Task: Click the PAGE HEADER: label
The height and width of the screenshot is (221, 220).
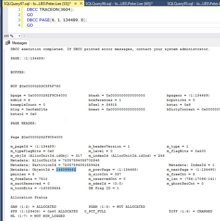Action: [x=24, y=123]
